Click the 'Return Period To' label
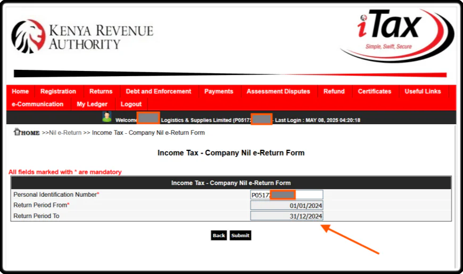 [36, 216]
